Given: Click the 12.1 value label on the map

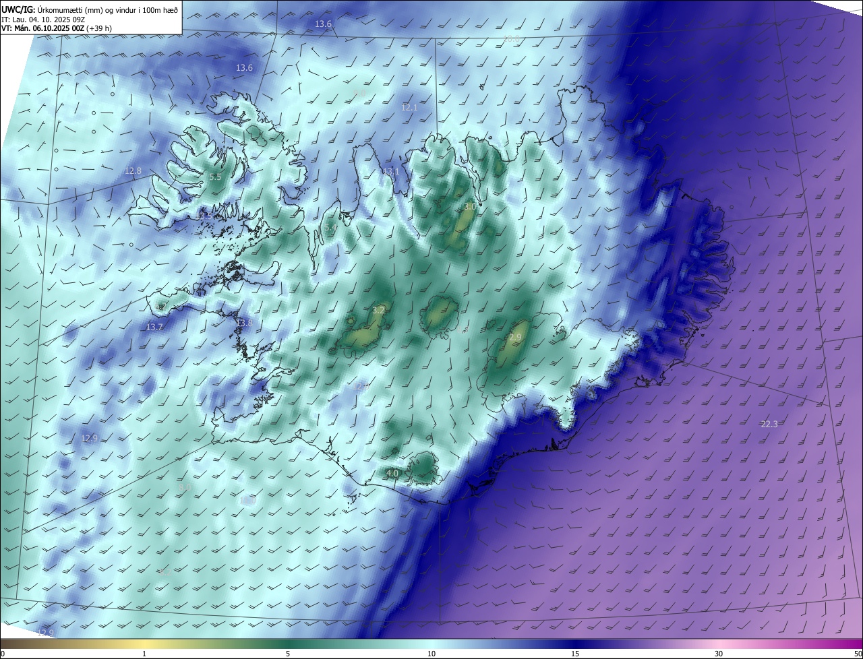Looking at the screenshot, I should (x=409, y=107).
